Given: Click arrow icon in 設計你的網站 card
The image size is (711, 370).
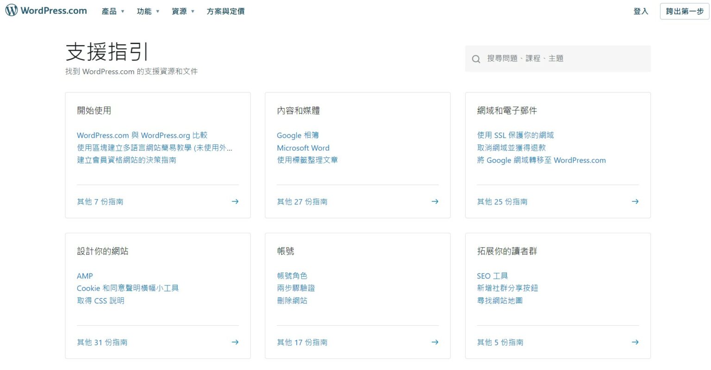Looking at the screenshot, I should pos(235,342).
